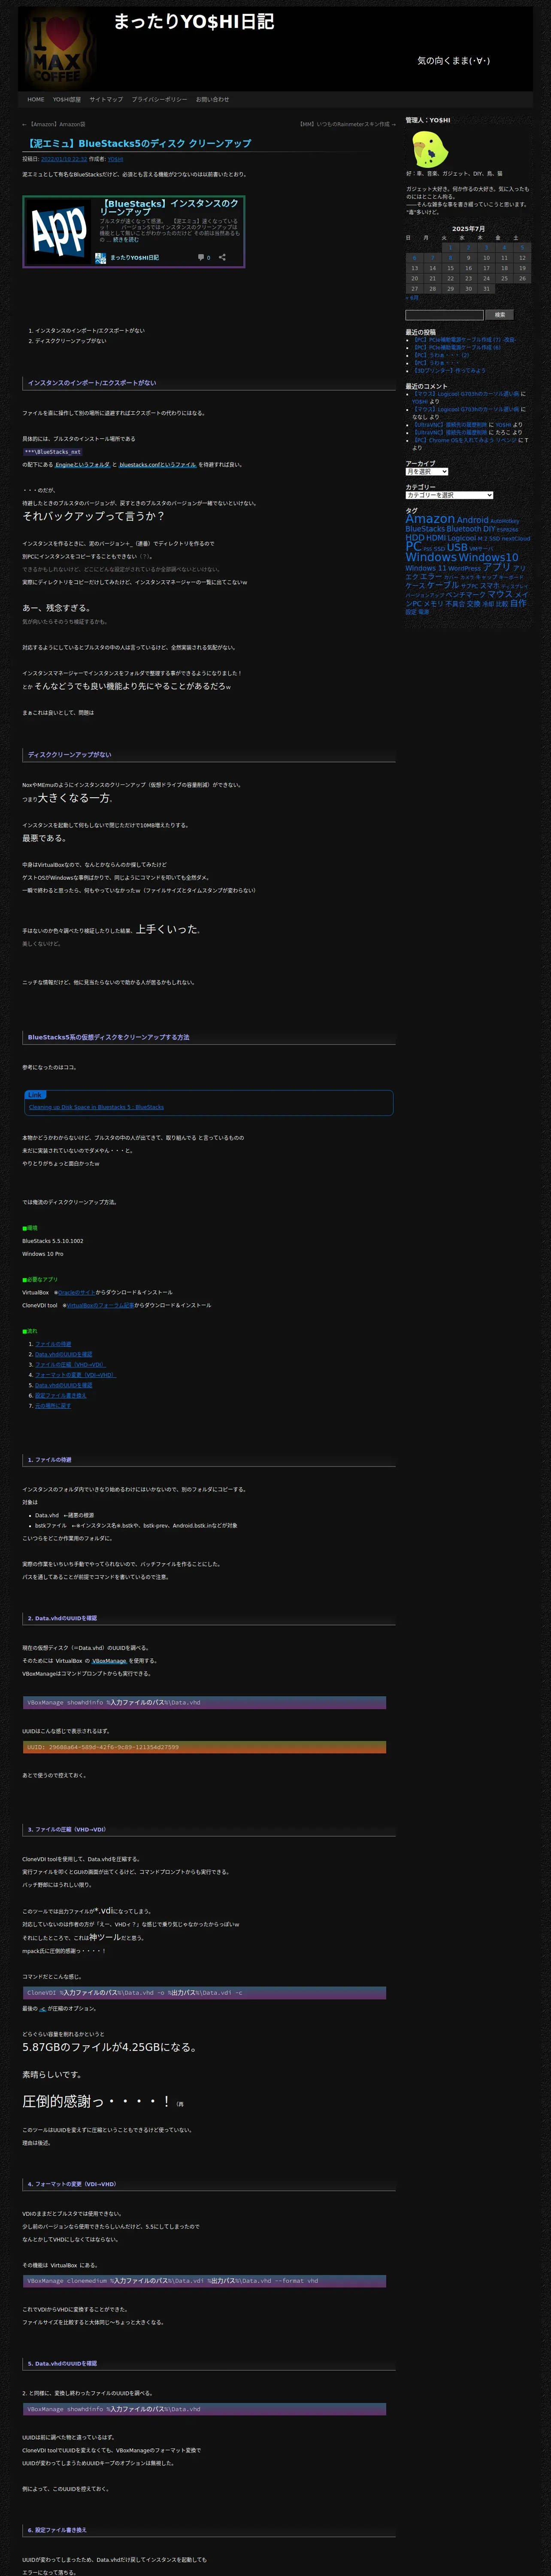Click the App thumbnail in the blog card
The height and width of the screenshot is (2576, 551).
pos(59,232)
